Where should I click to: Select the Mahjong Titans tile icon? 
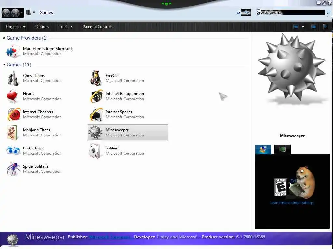coord(12,133)
